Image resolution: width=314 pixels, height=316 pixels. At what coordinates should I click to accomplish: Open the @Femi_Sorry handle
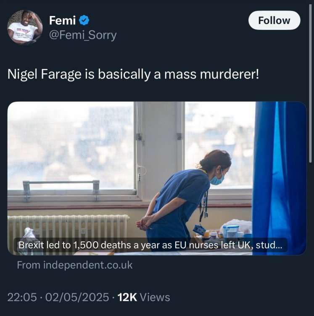[83, 35]
